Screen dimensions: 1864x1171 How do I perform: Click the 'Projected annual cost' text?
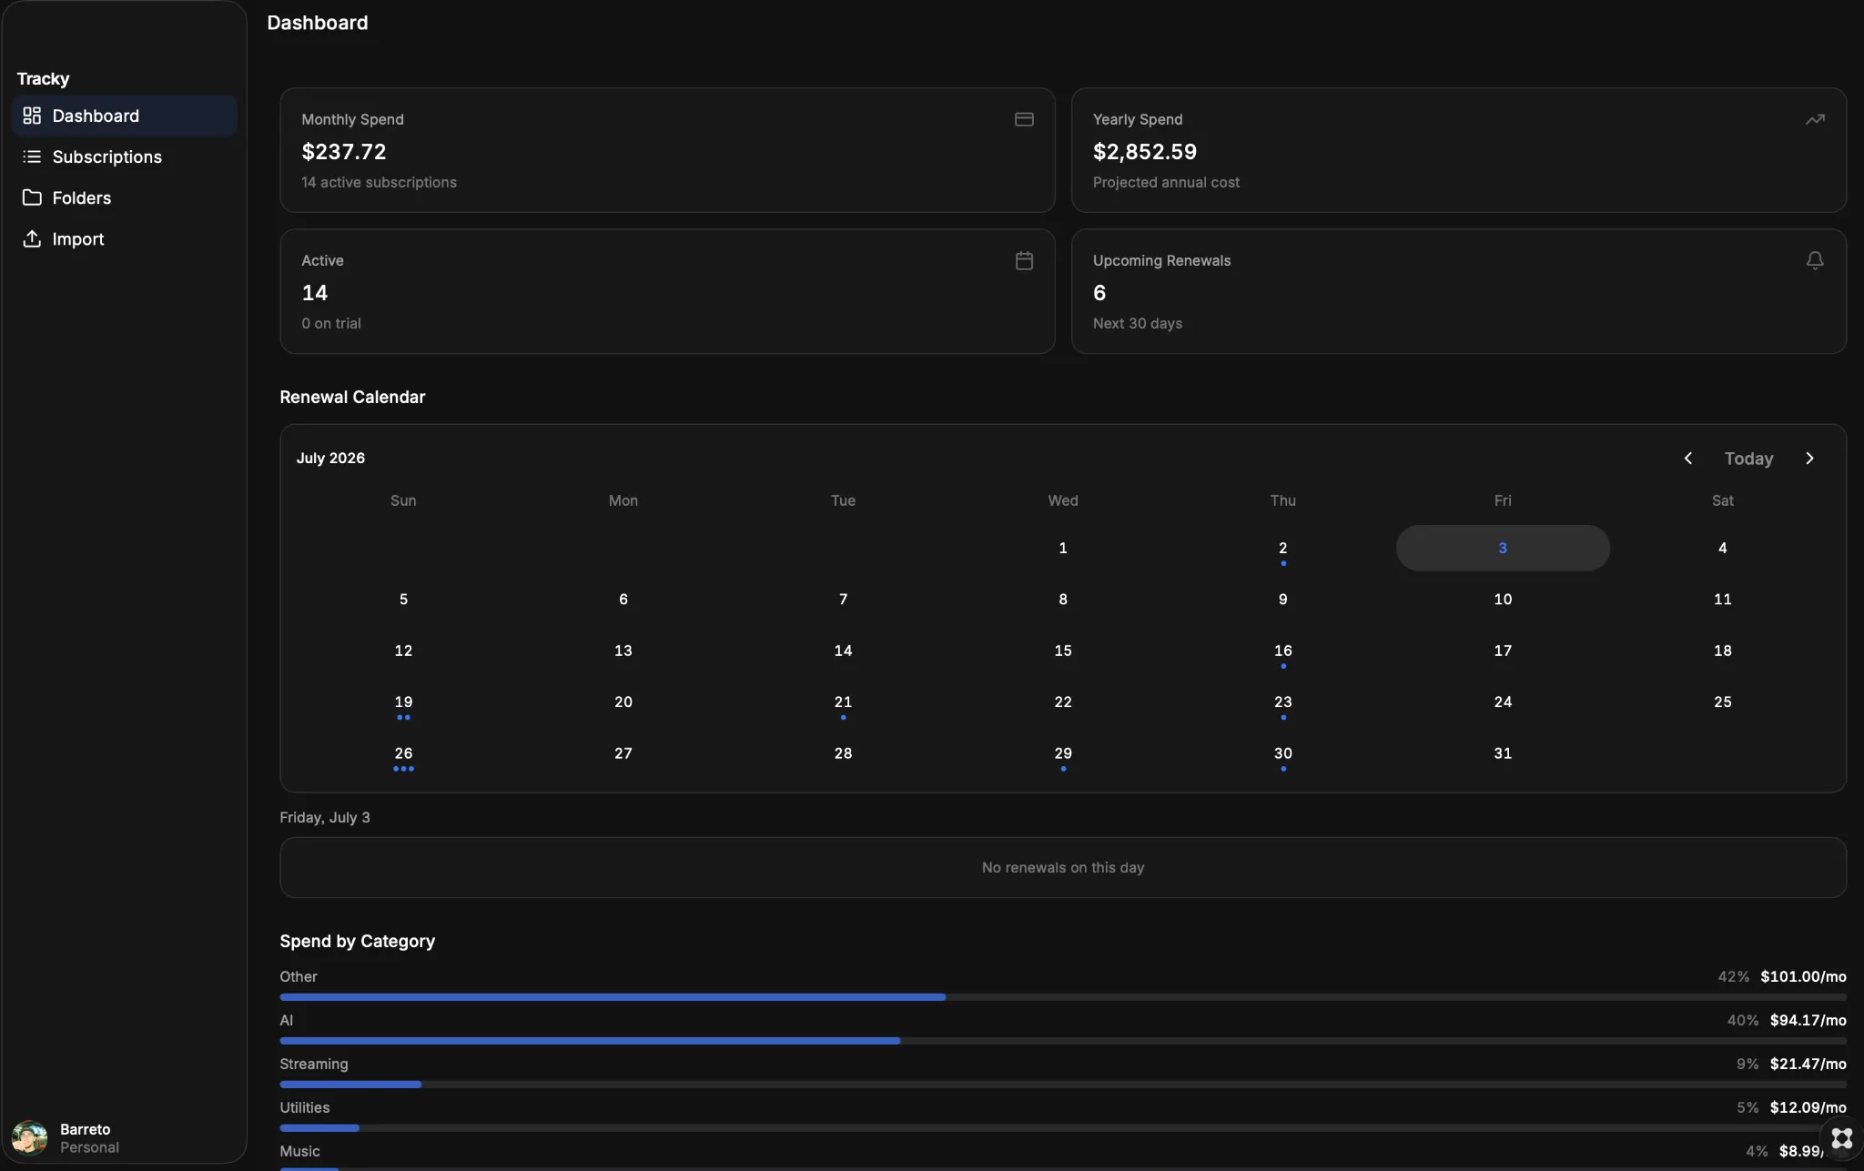(1166, 182)
